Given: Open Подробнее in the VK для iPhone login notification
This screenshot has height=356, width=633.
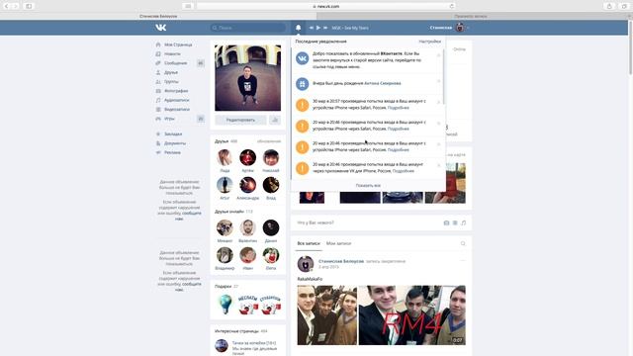Looking at the screenshot, I should 404,171.
